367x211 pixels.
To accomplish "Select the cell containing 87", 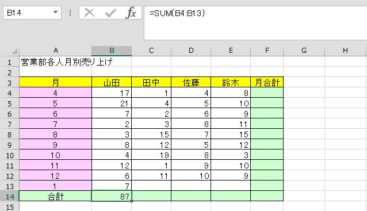I will [x=112, y=196].
